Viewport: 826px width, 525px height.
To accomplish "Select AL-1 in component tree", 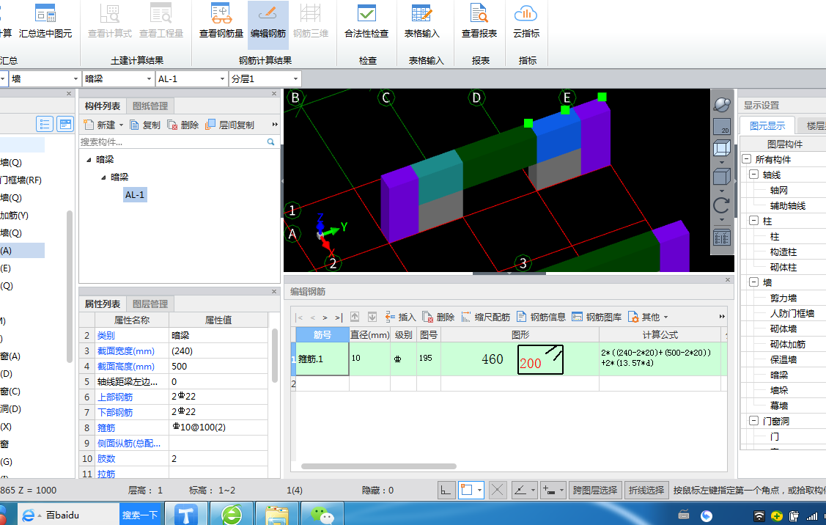I will coord(134,195).
